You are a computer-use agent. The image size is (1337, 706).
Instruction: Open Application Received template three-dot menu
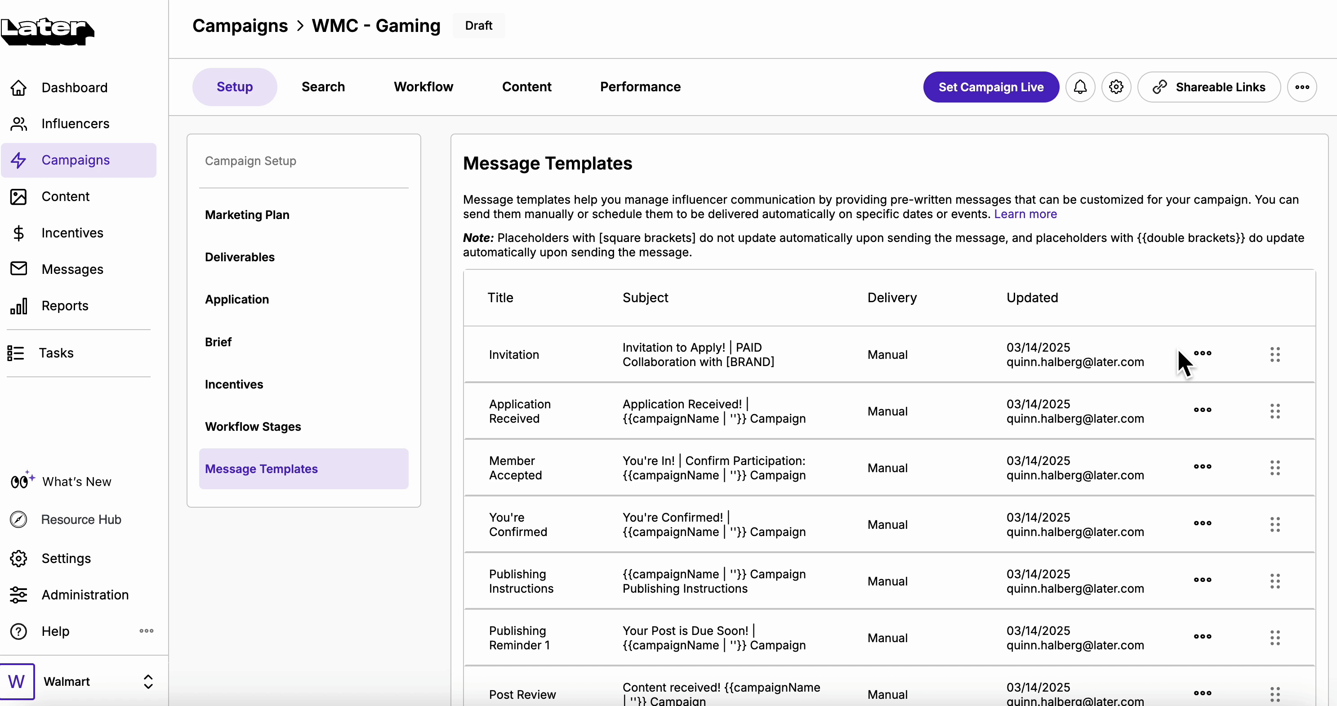tap(1202, 410)
